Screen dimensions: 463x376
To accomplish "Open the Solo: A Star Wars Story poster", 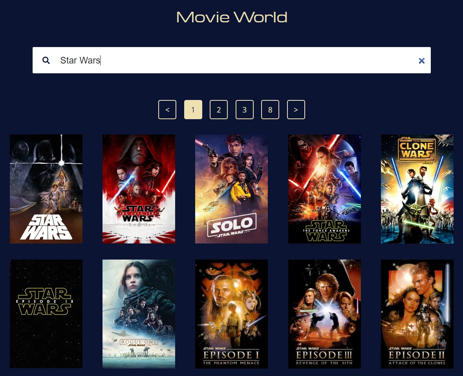I will (232, 189).
